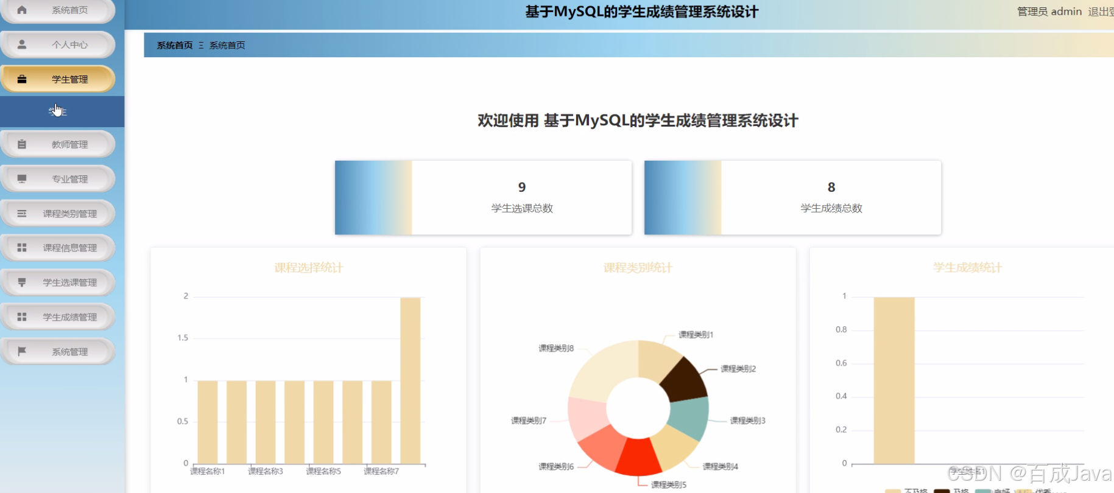This screenshot has width=1114, height=493.
Task: Click the 课程类别1 pie label
Action: (x=696, y=335)
